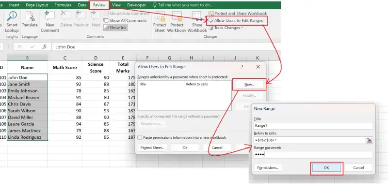Switch to the Formulas tab

[x=63, y=5]
